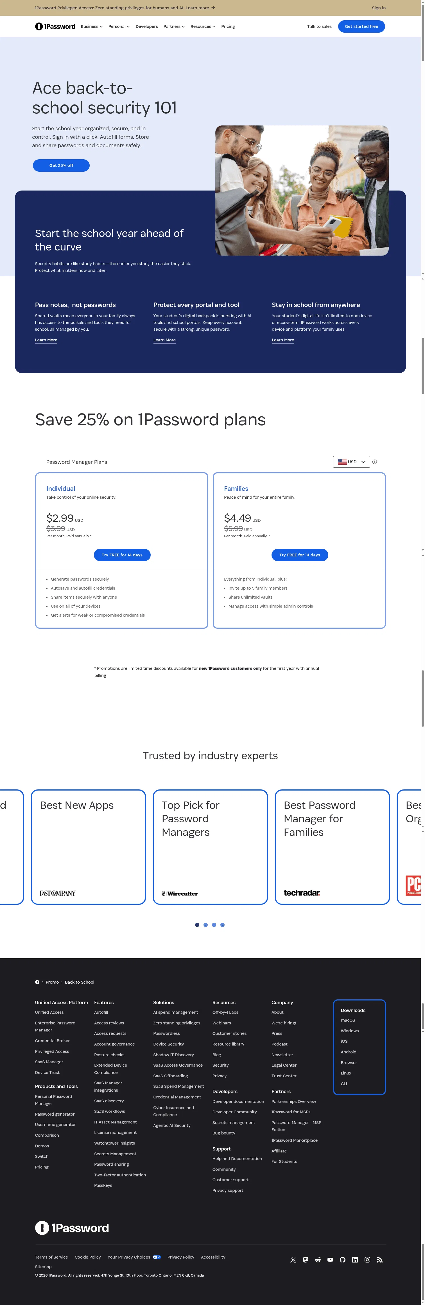Click the pricing info circle icon
The width and height of the screenshot is (425, 1305).
click(374, 462)
